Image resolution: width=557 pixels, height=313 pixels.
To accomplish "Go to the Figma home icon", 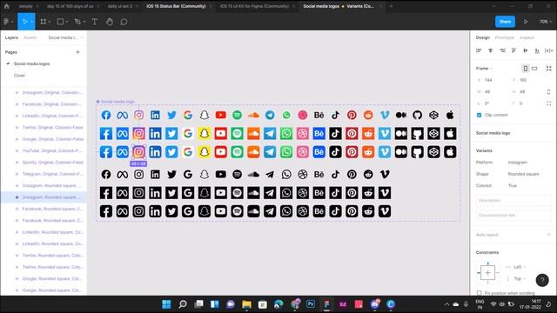I will (6, 6).
